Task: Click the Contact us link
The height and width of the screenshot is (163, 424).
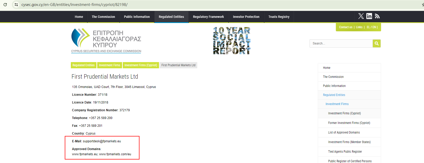Action: pyautogui.click(x=346, y=27)
